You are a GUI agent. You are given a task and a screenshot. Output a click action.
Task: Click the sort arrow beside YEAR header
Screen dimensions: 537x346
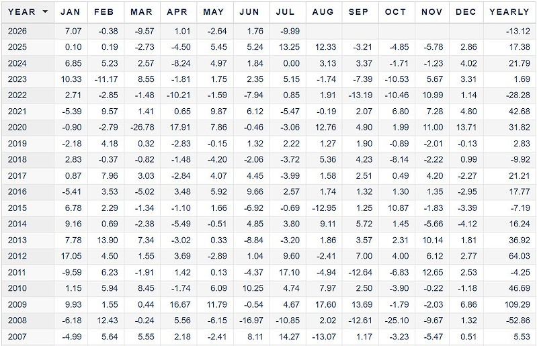click(45, 11)
